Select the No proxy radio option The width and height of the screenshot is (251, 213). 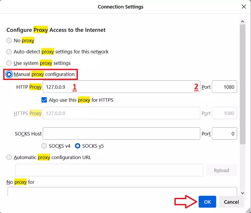10,41
